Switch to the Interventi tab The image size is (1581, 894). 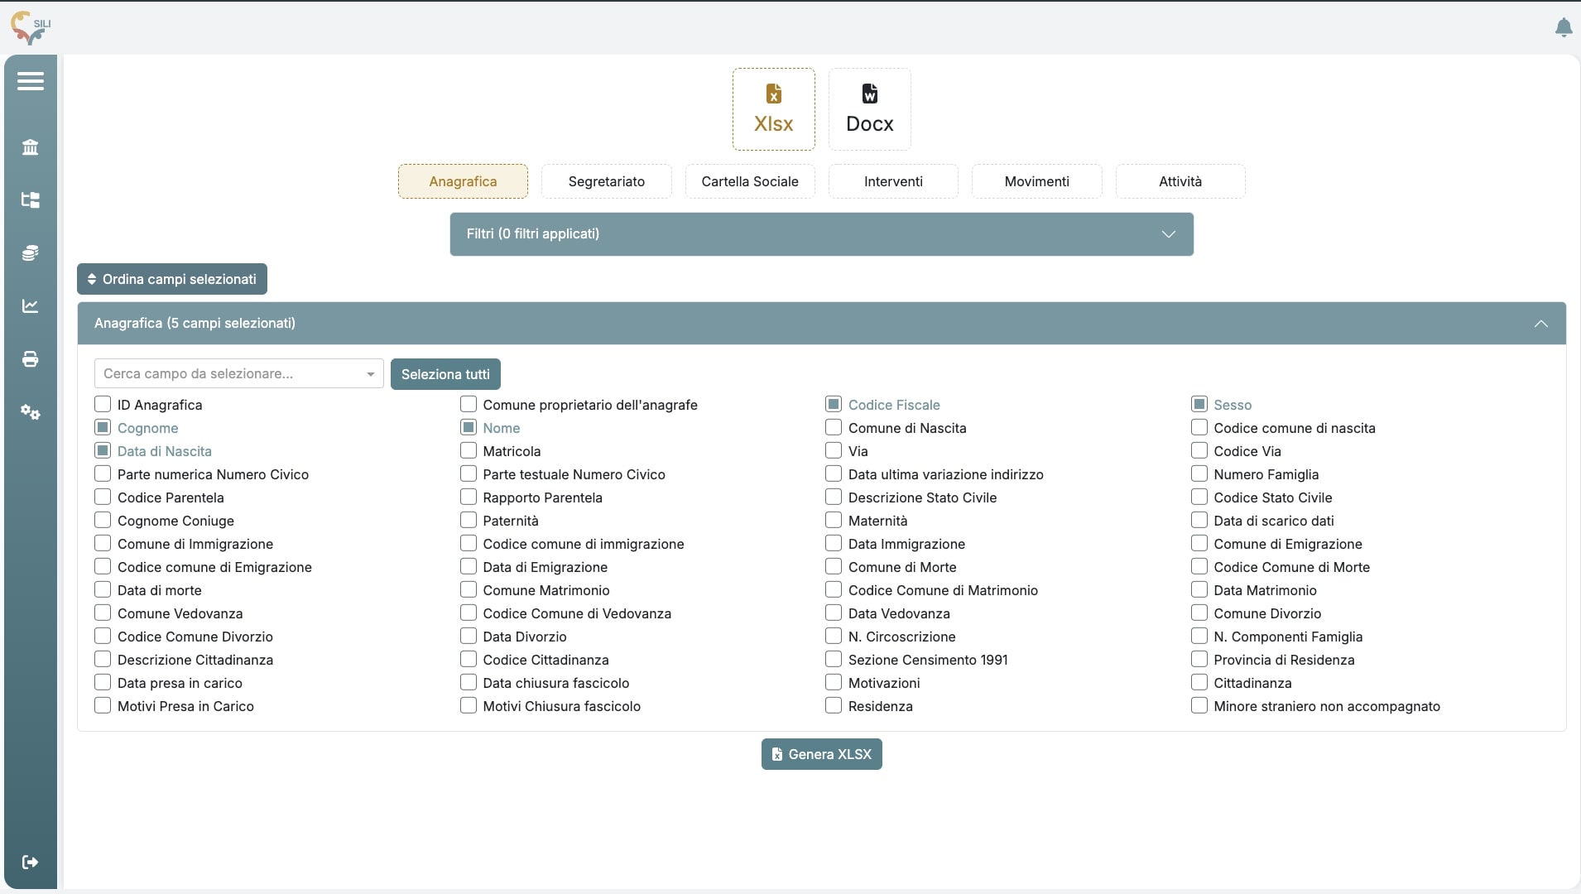pos(893,182)
